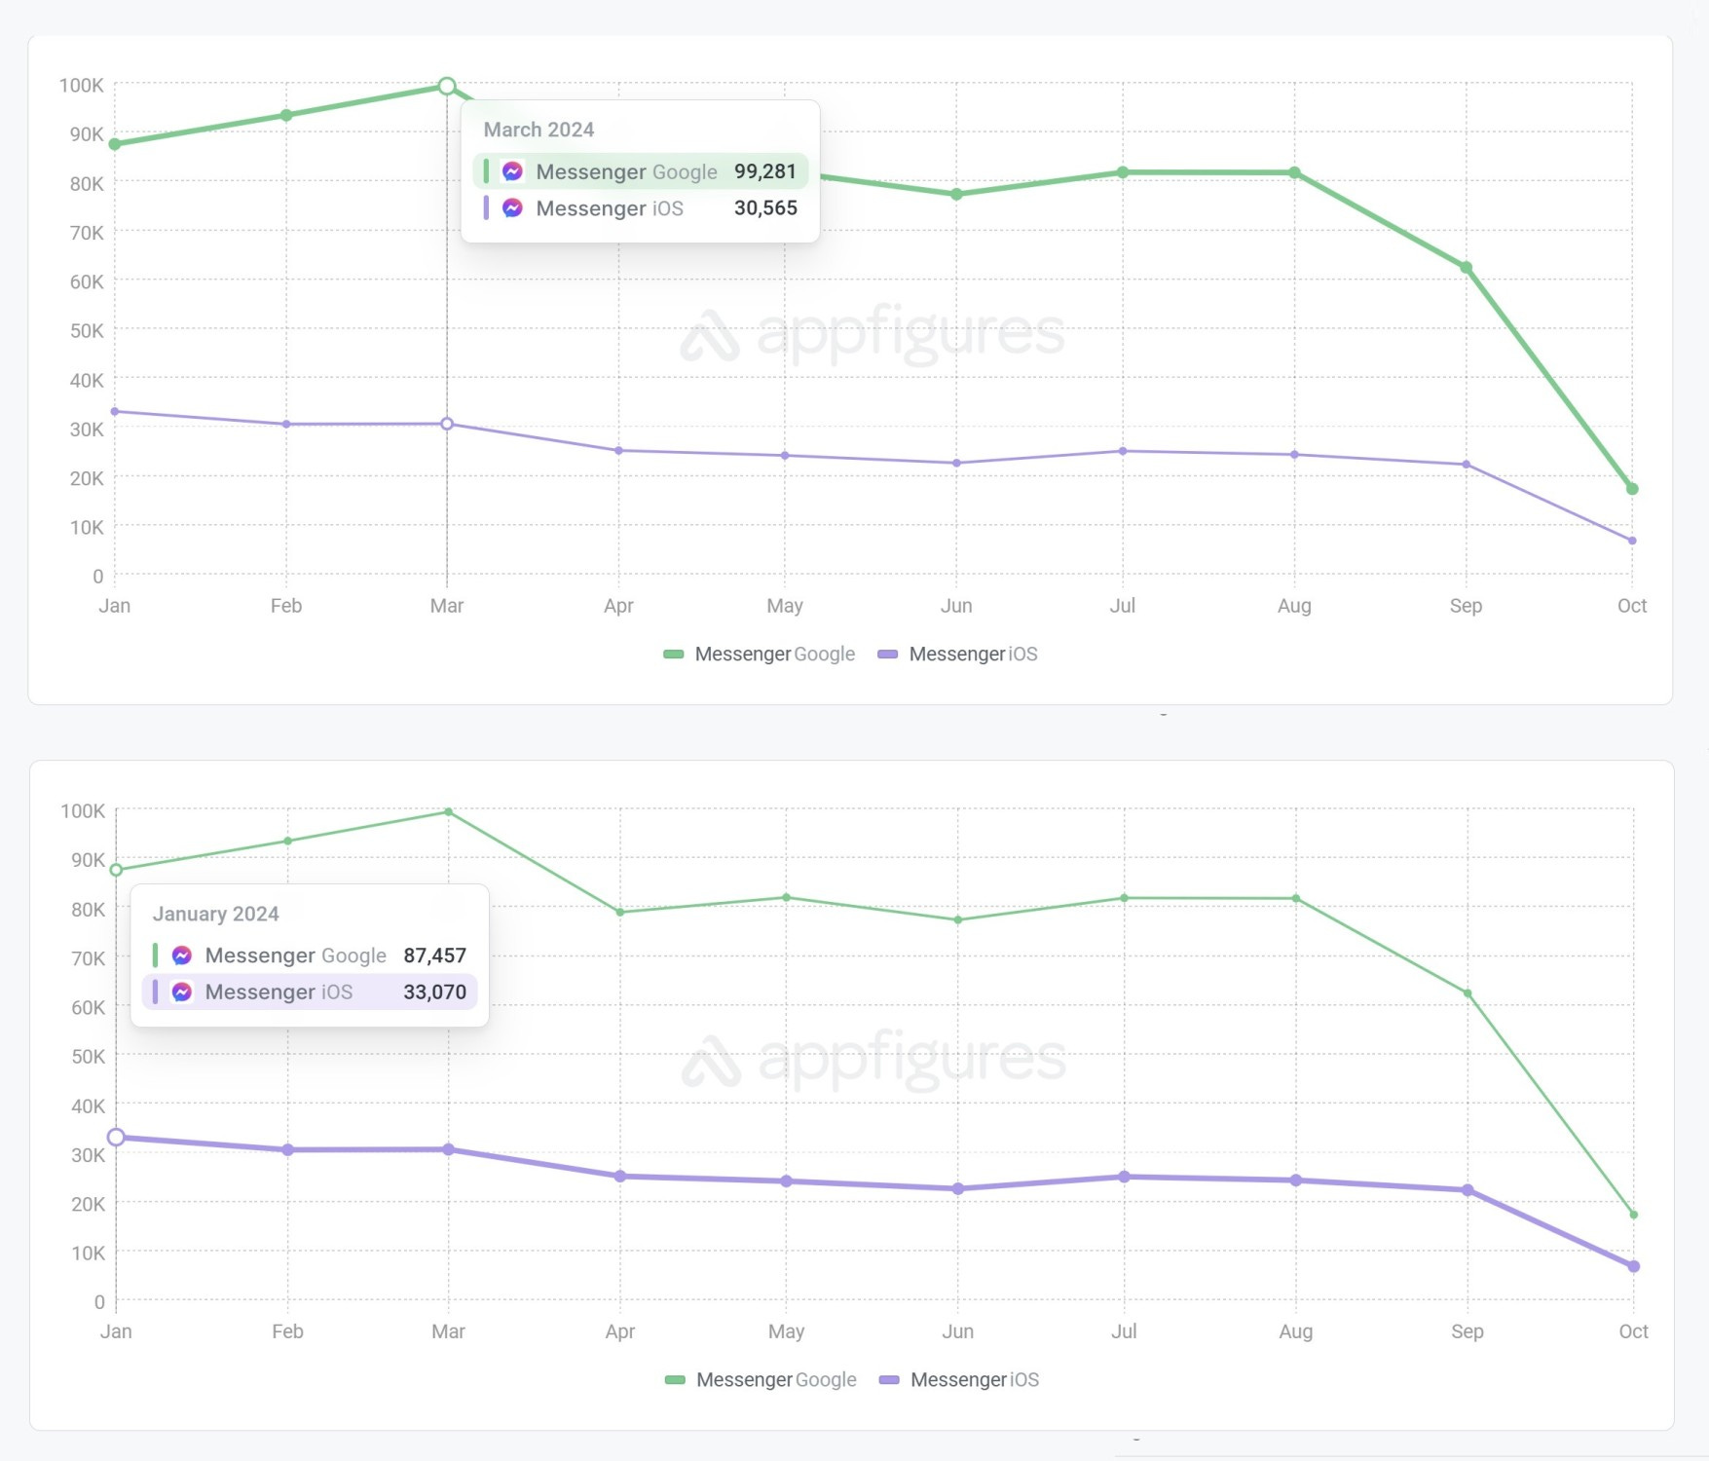1709x1461 pixels.
Task: Click purple legend swatch in bottom chart
Action: point(889,1380)
